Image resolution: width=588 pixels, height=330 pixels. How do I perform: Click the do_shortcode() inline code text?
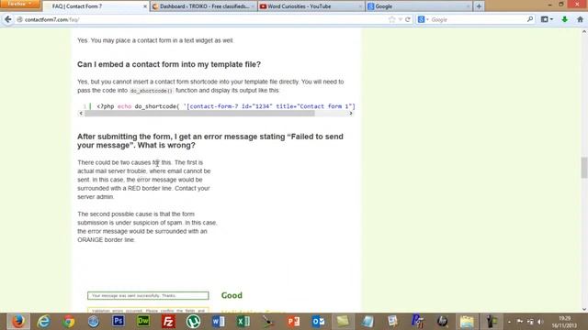(151, 91)
